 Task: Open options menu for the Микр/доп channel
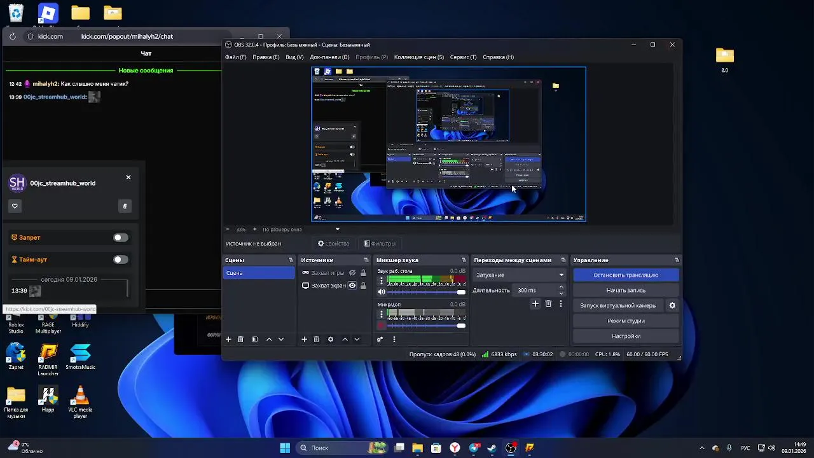coord(382,314)
